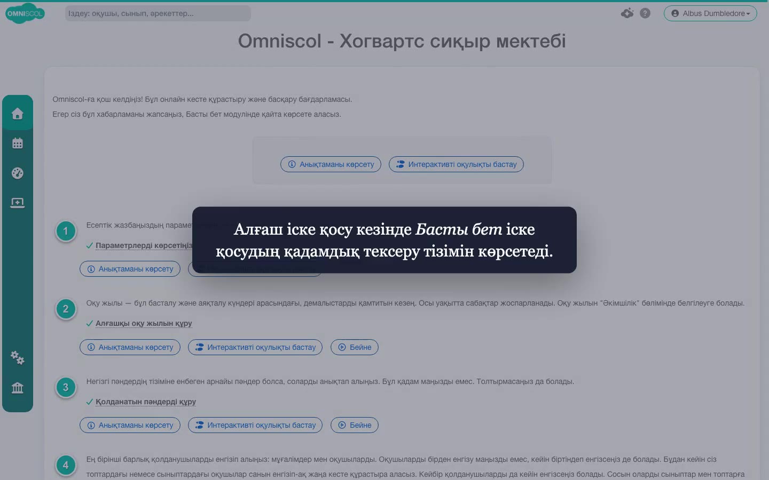The image size is (769, 480).
Task: Click the step 2 text starting 'Оқу жылы —'
Action: (x=415, y=303)
